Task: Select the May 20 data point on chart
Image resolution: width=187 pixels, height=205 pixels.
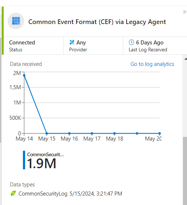Action: [160, 133]
